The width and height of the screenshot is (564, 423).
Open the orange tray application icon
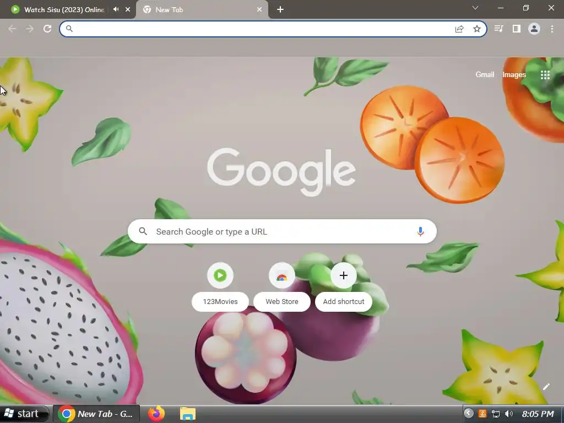pyautogui.click(x=482, y=414)
